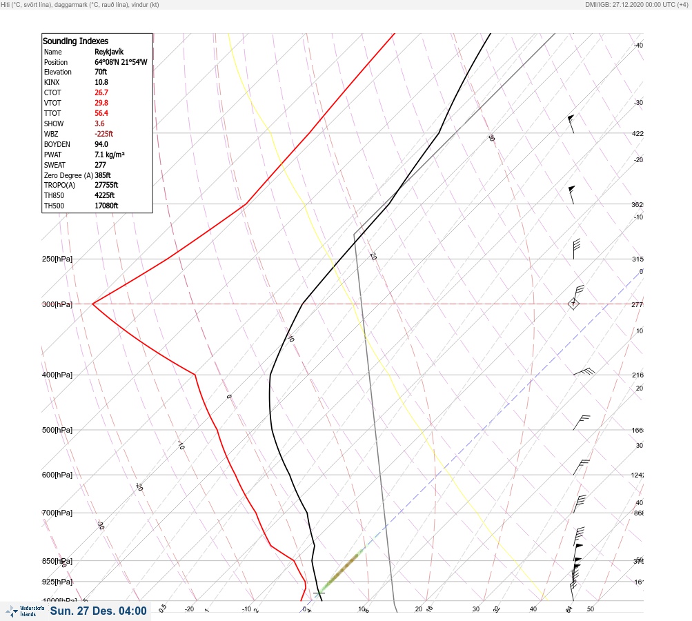Select the station name Reykjavík
This screenshot has height=621, width=692.
[109, 52]
